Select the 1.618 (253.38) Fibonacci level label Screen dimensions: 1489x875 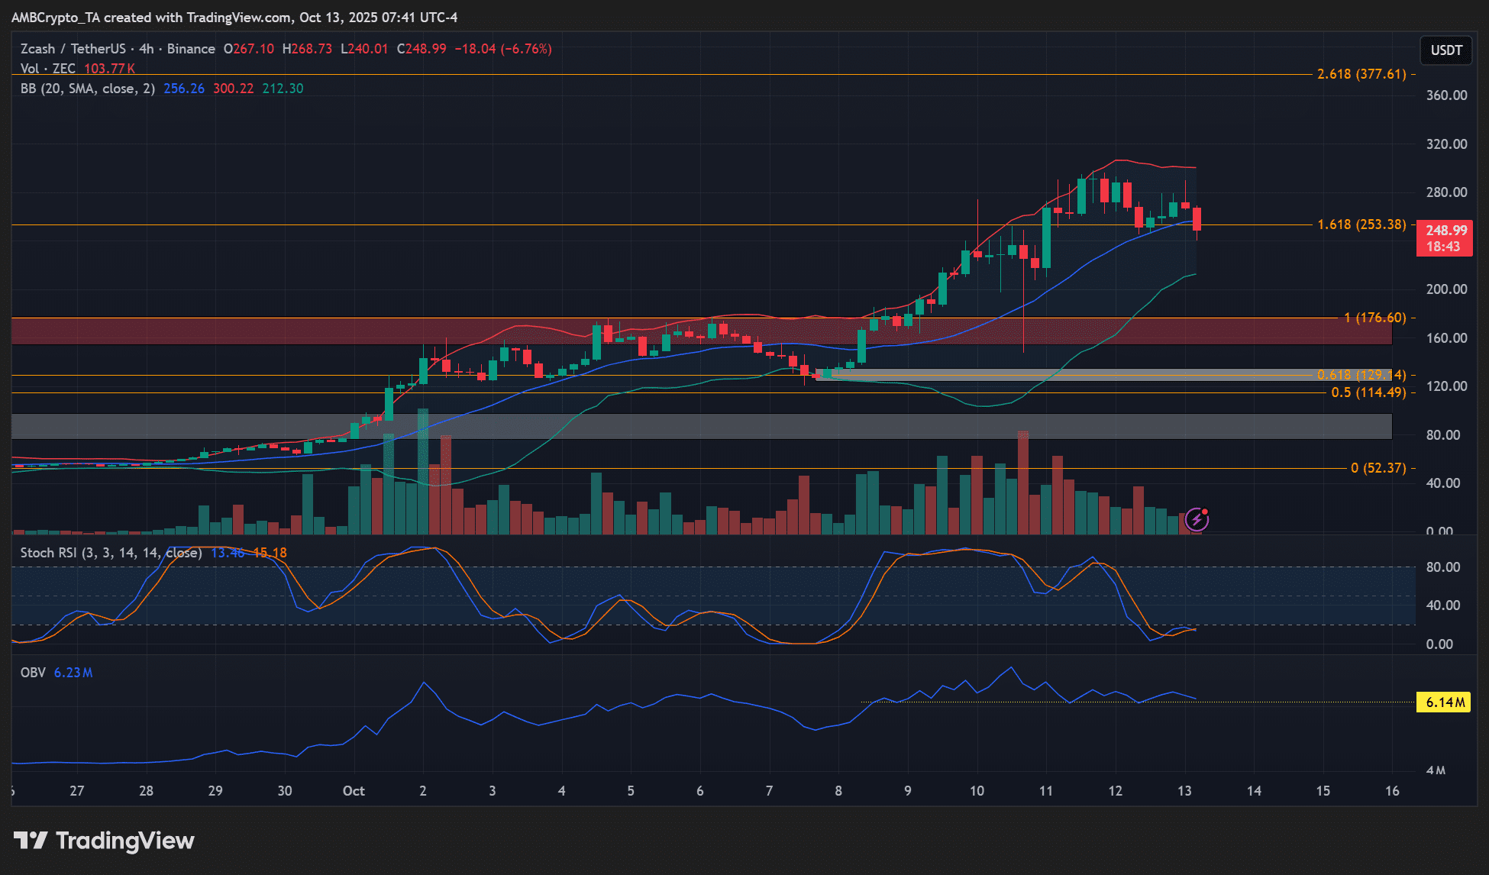(1361, 224)
